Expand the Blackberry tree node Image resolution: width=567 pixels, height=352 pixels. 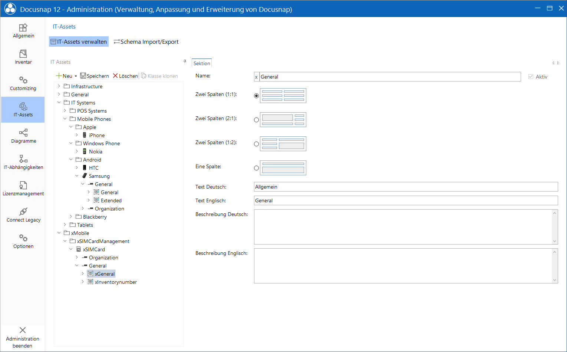(x=71, y=217)
